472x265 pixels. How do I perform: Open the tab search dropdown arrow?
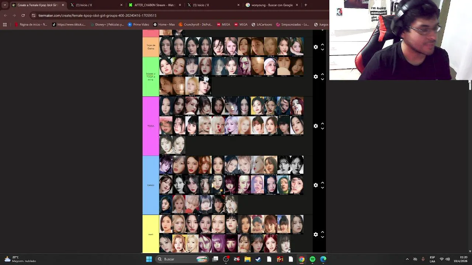point(4,5)
